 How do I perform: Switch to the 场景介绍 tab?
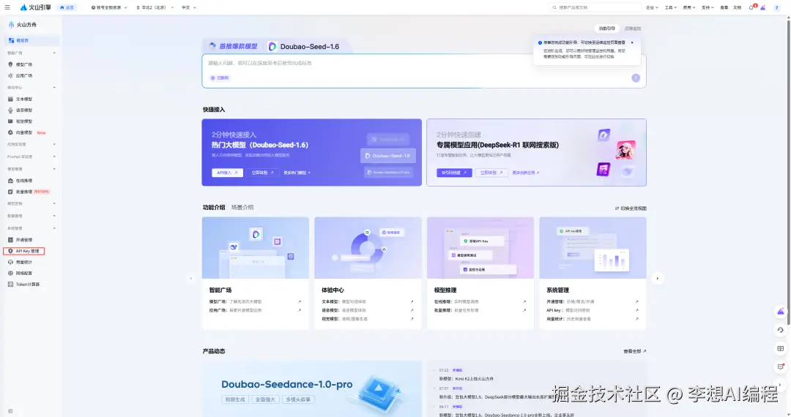click(x=242, y=208)
